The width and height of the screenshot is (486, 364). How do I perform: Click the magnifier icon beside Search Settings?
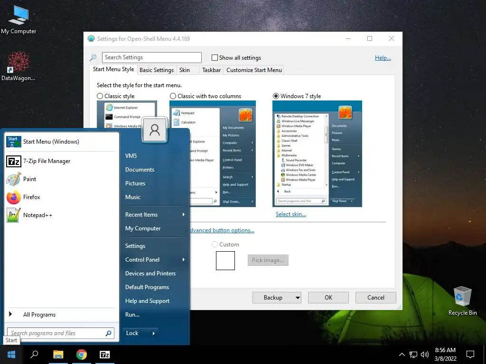pyautogui.click(x=93, y=57)
